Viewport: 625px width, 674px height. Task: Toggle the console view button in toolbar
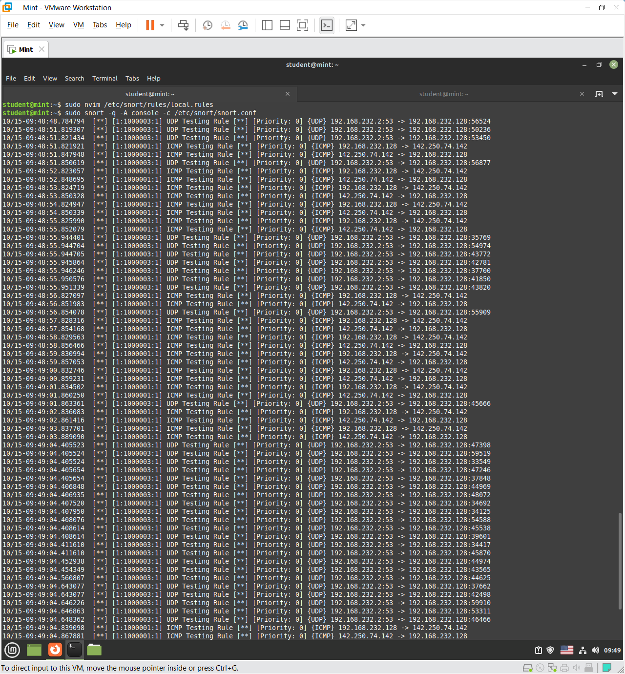coord(327,25)
